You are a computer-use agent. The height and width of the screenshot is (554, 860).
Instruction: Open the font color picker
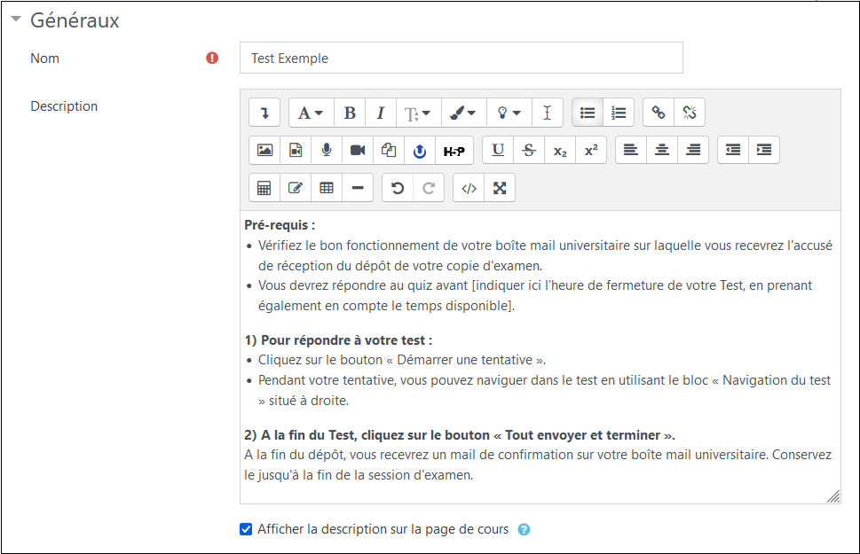[x=461, y=112]
